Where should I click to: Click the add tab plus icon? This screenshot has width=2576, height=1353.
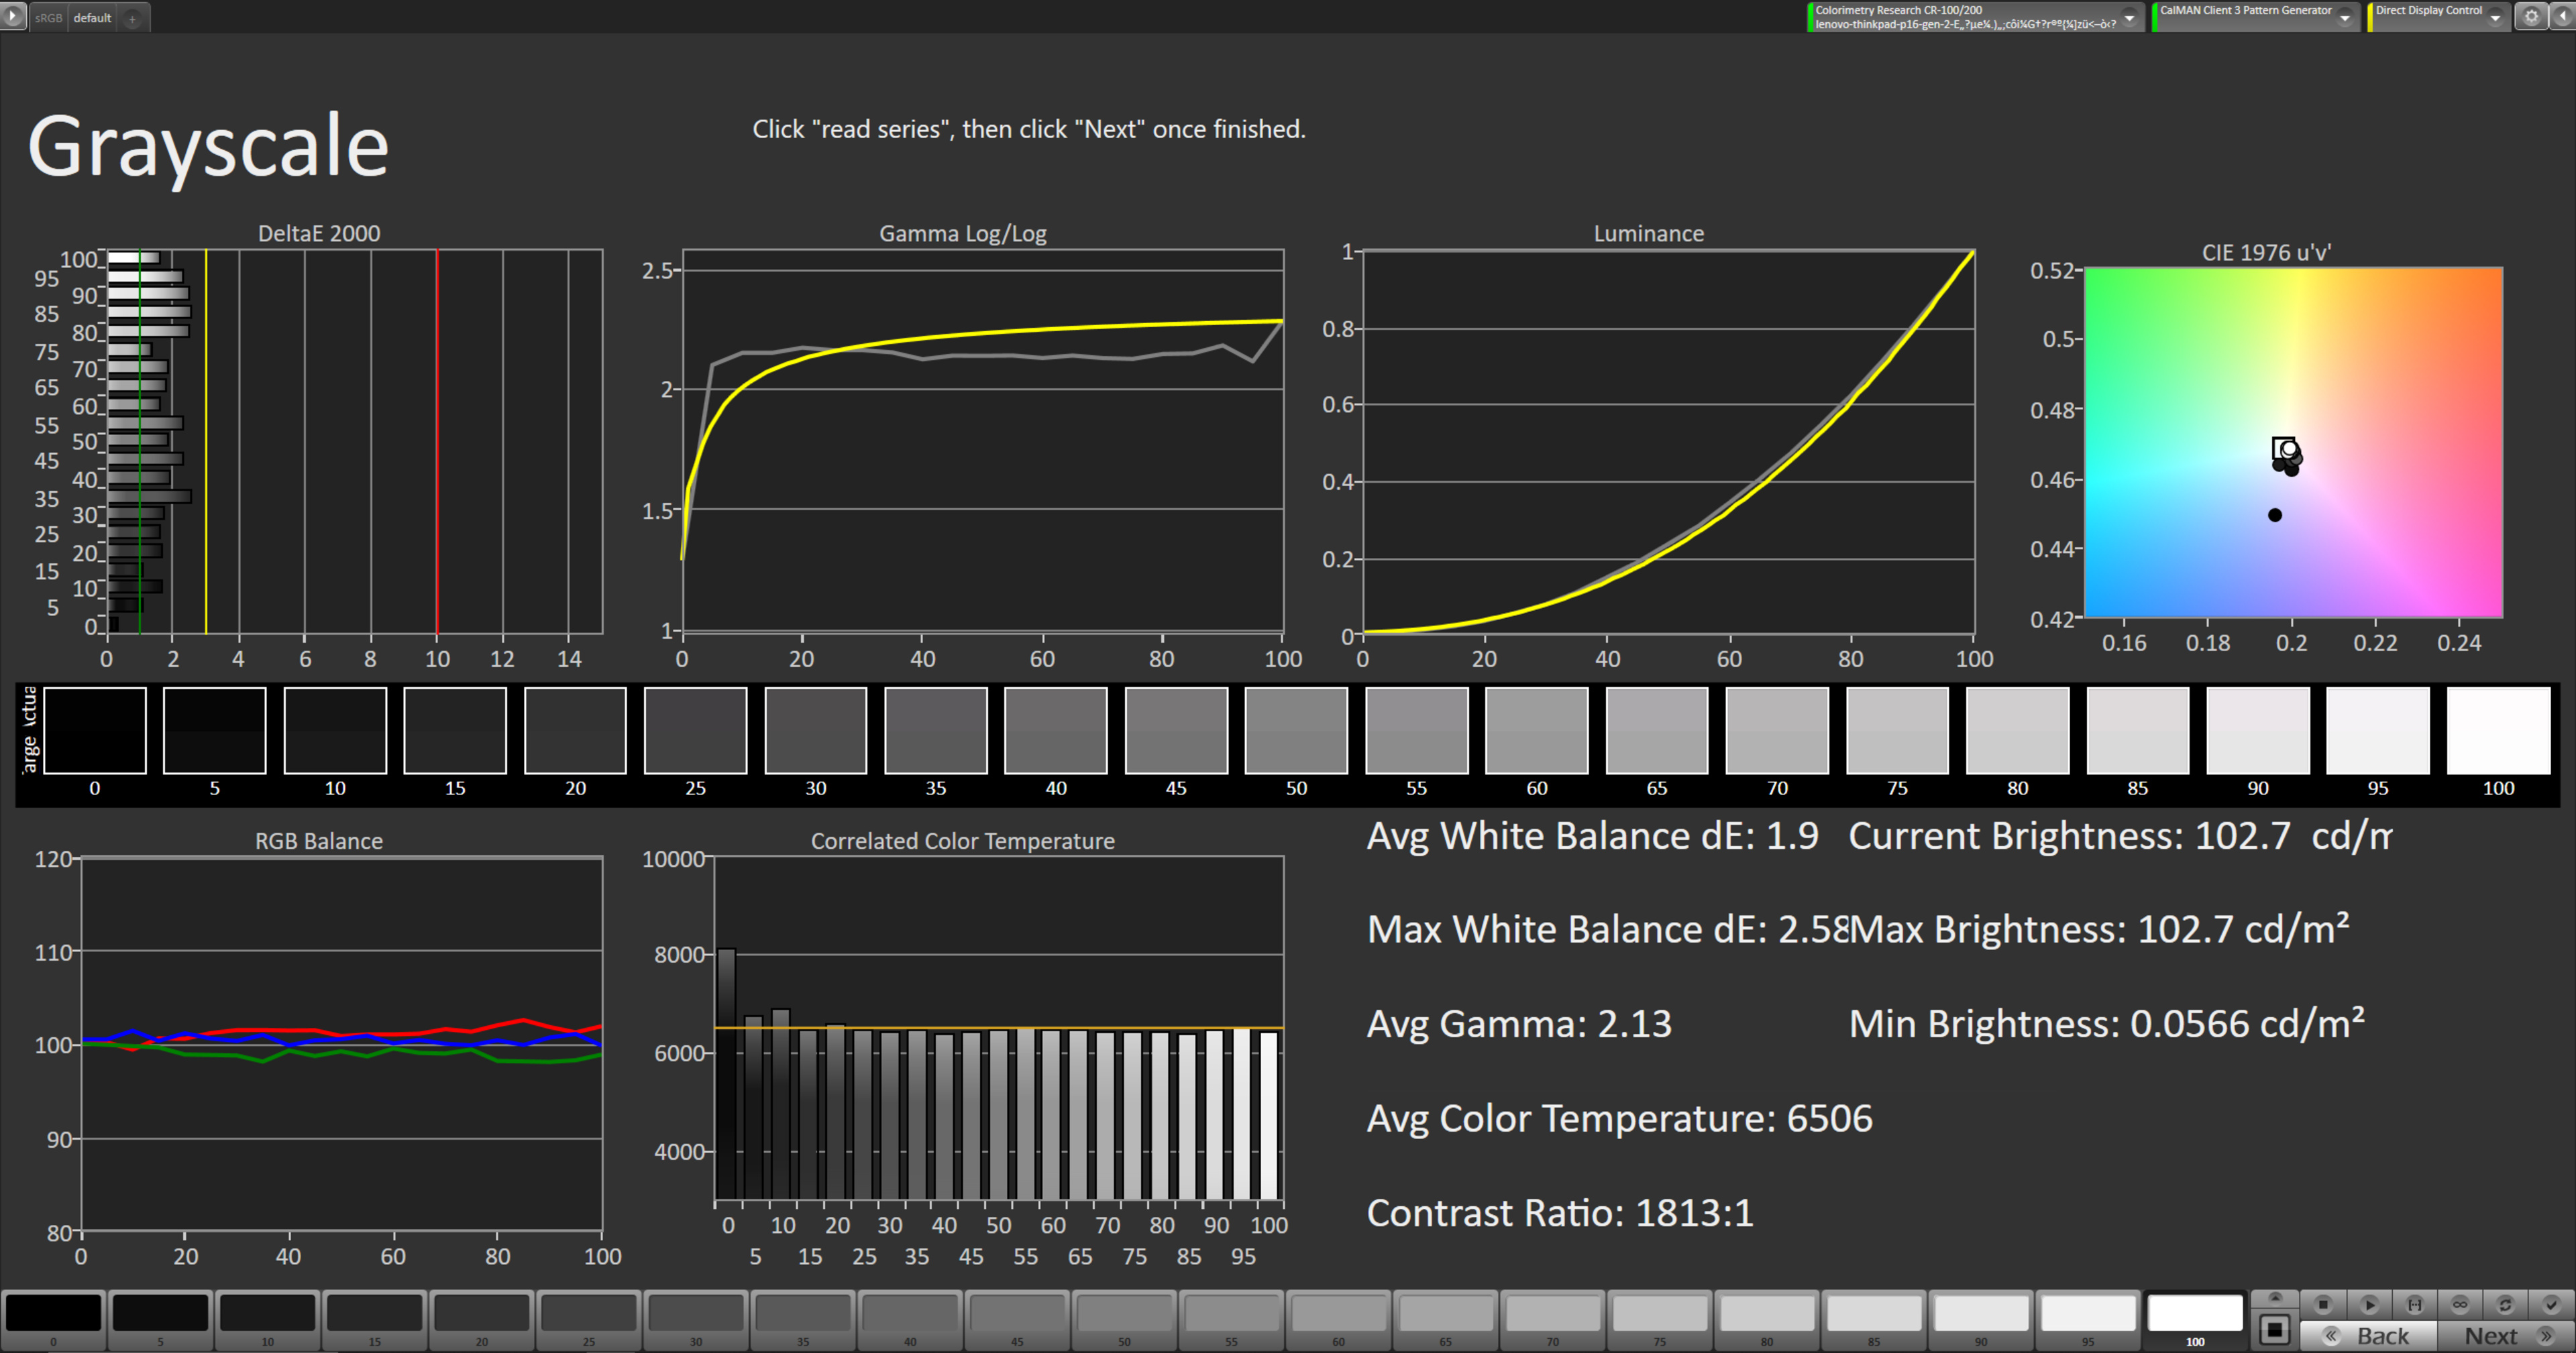(x=132, y=18)
